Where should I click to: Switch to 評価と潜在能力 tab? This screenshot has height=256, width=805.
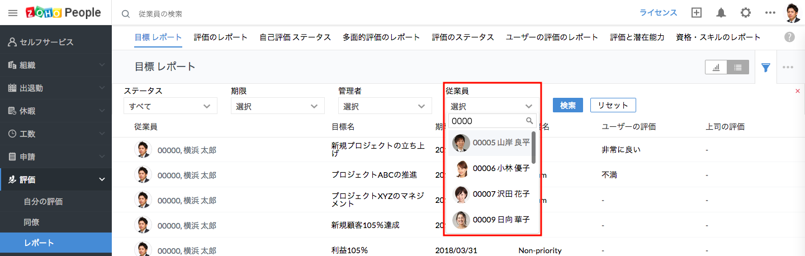pyautogui.click(x=637, y=37)
